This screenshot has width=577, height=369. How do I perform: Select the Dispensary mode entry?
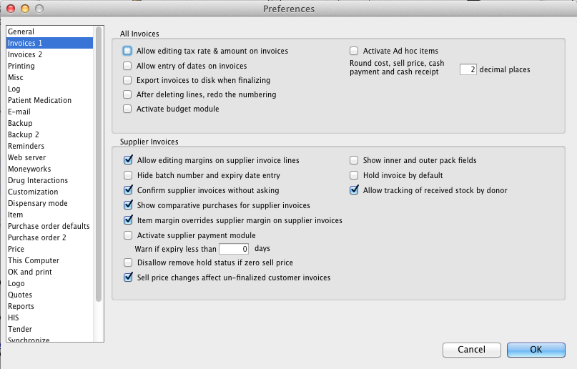[x=38, y=203]
